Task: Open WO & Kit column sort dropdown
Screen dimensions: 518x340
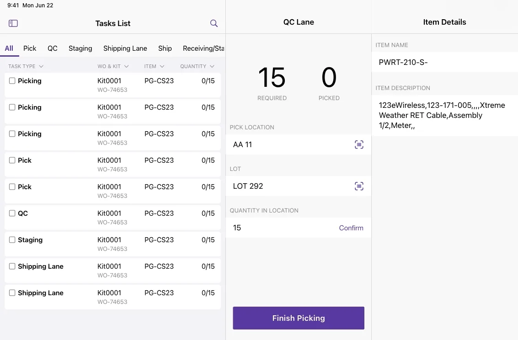Action: click(x=126, y=66)
